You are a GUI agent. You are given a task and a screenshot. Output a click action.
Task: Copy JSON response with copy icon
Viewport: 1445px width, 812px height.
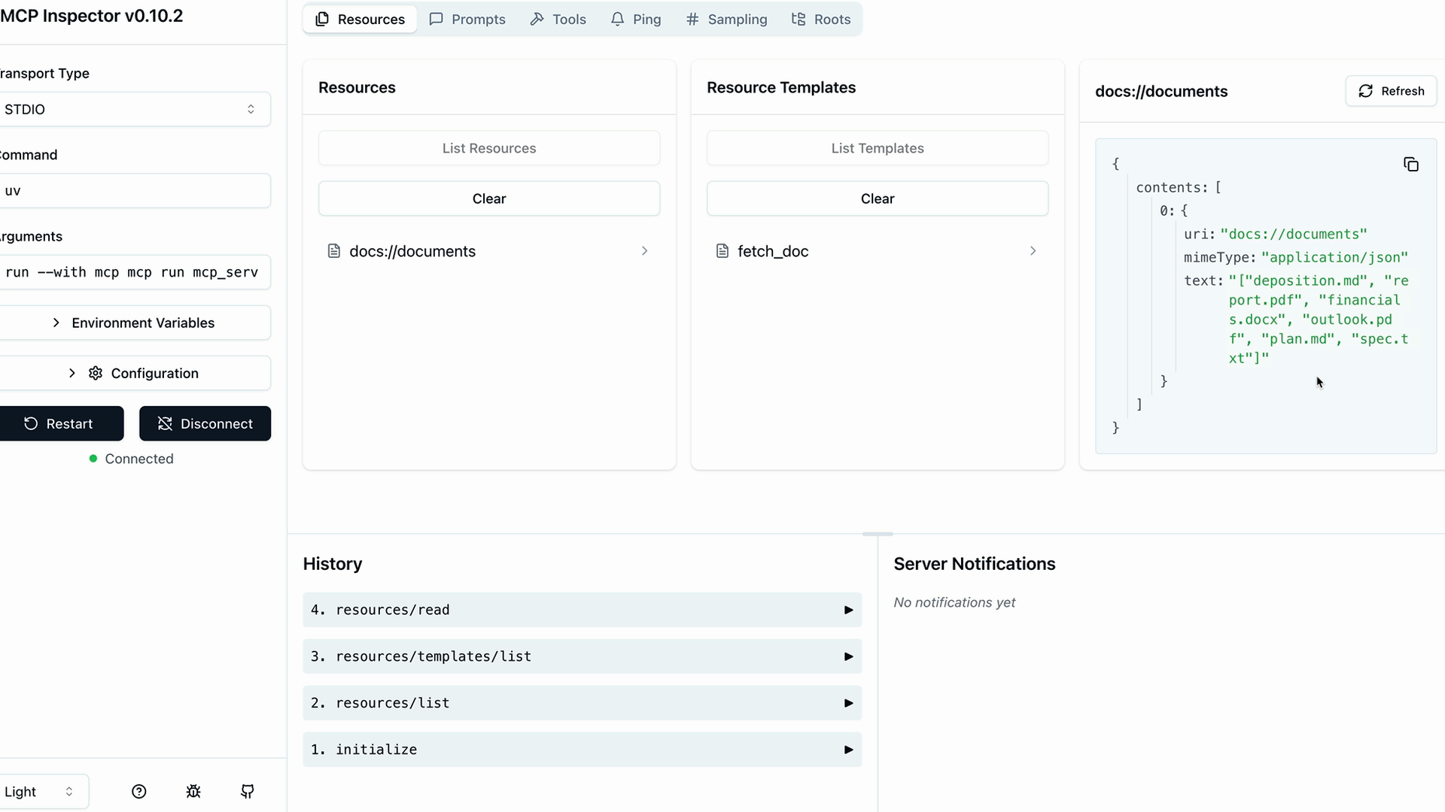1411,165
